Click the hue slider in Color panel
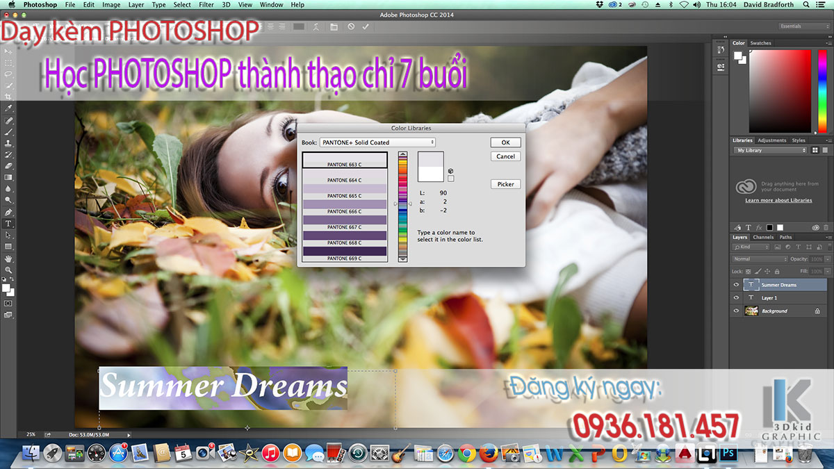 pyautogui.click(x=822, y=92)
